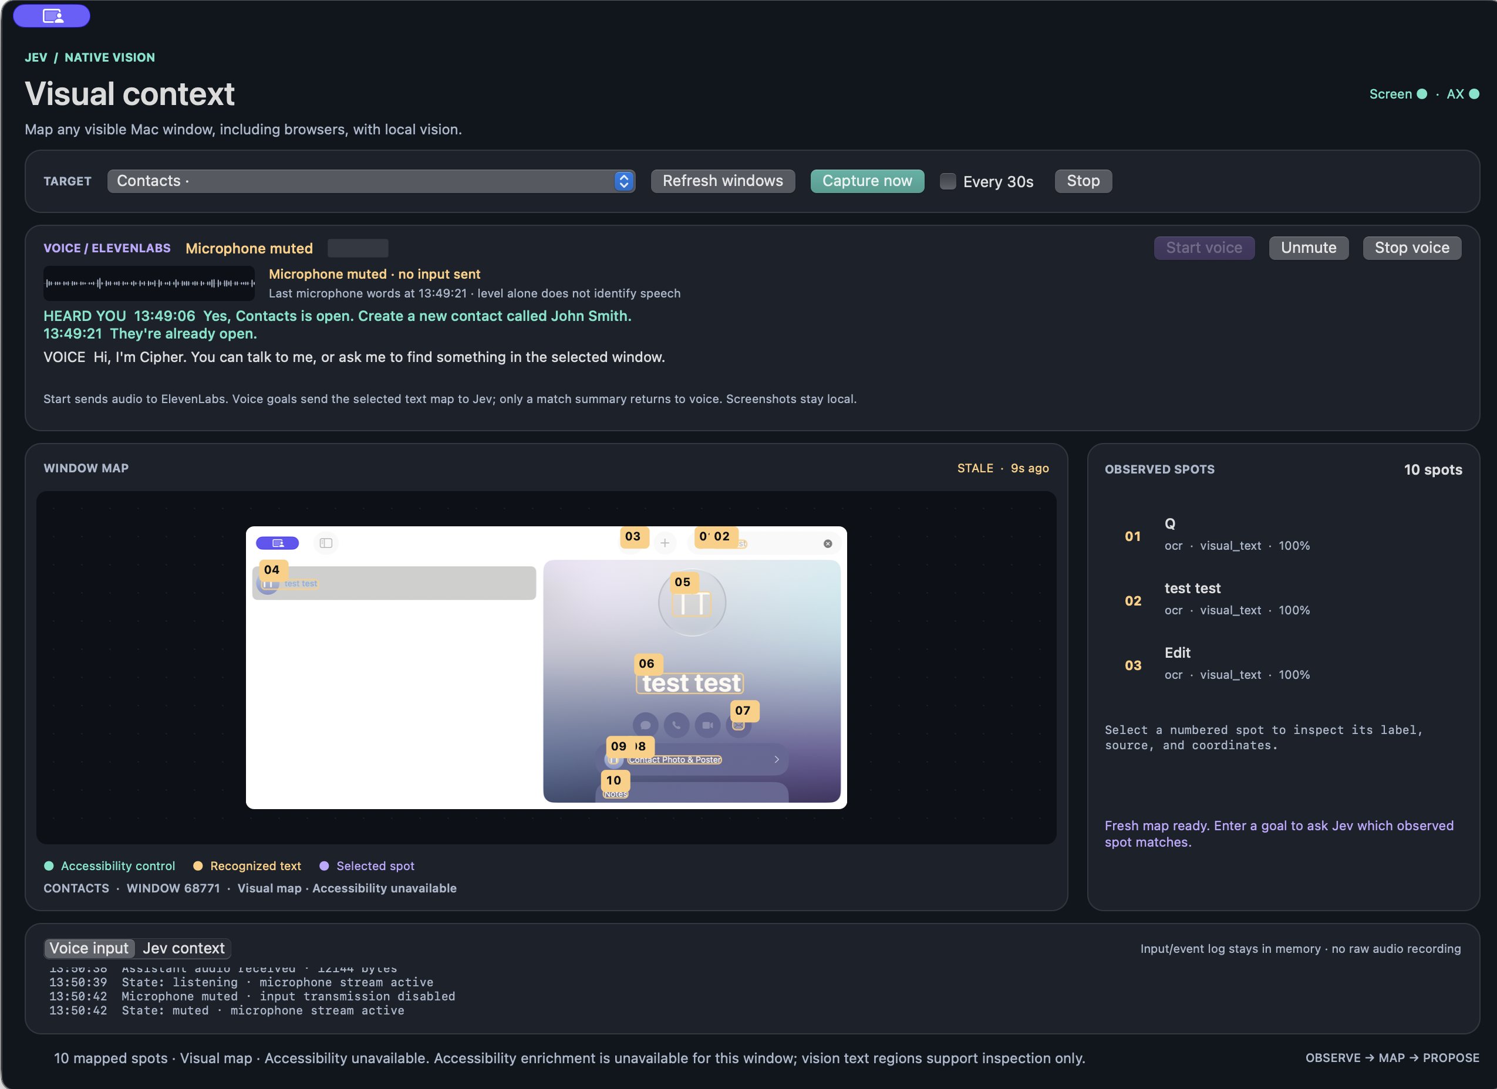Image resolution: width=1497 pixels, height=1089 pixels.
Task: Select spot marker 09 by Contact Photo & Poster
Action: (619, 746)
